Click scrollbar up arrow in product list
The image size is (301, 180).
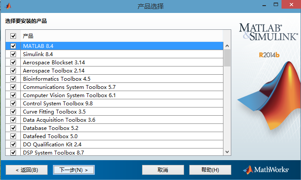click(x=227, y=45)
